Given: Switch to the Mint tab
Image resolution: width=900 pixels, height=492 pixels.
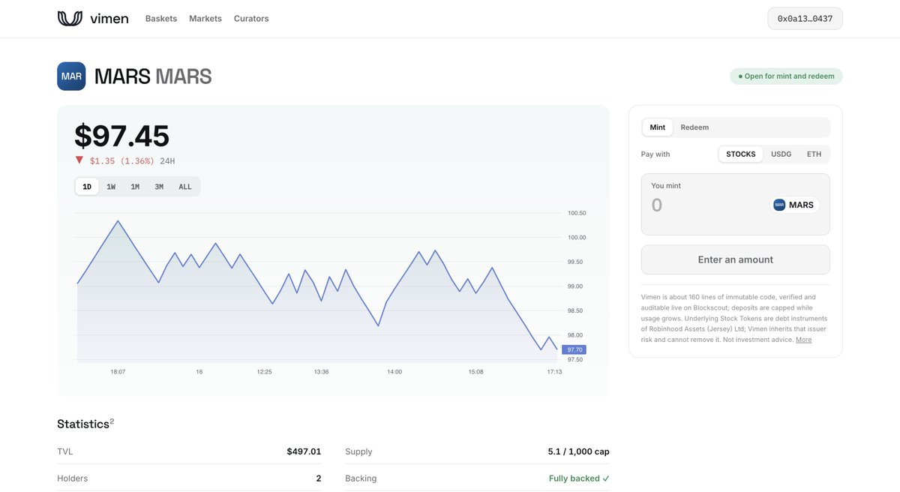Looking at the screenshot, I should click(658, 127).
